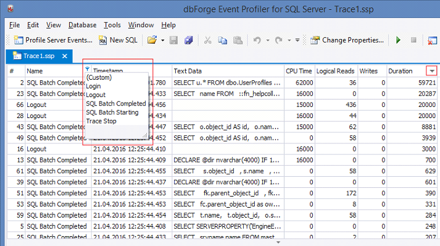This screenshot has height=246, width=440.
Task: Open the Undo history dropdown arrow
Action: click(268, 40)
